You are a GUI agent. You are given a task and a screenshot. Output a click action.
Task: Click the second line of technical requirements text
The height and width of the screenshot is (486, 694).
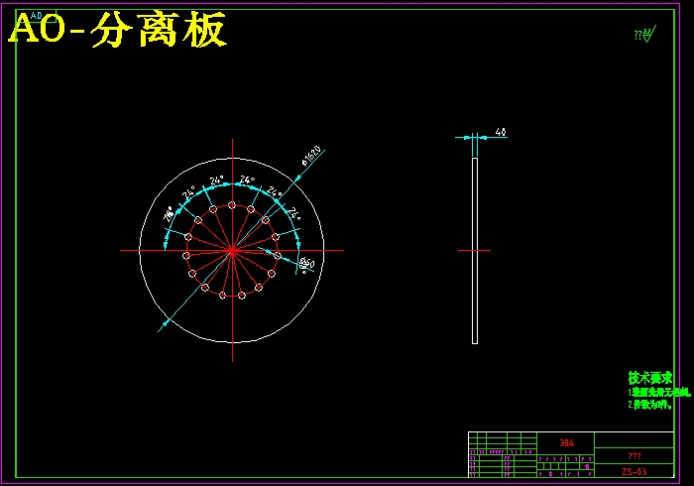coord(650,405)
